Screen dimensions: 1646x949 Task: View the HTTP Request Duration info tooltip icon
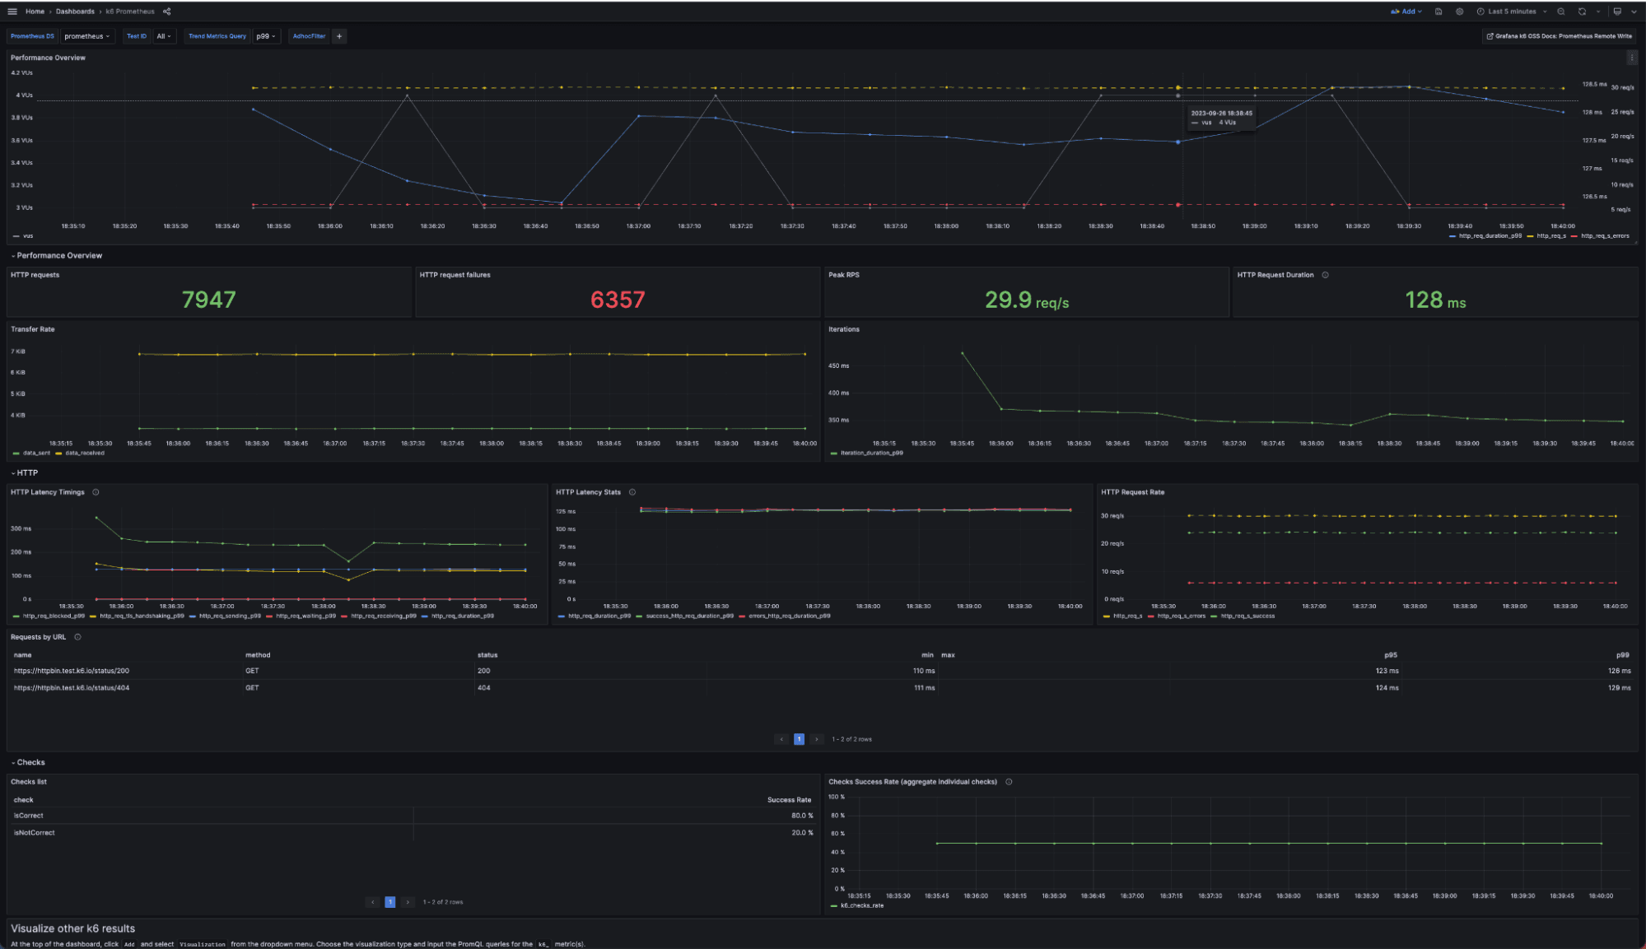click(1326, 275)
